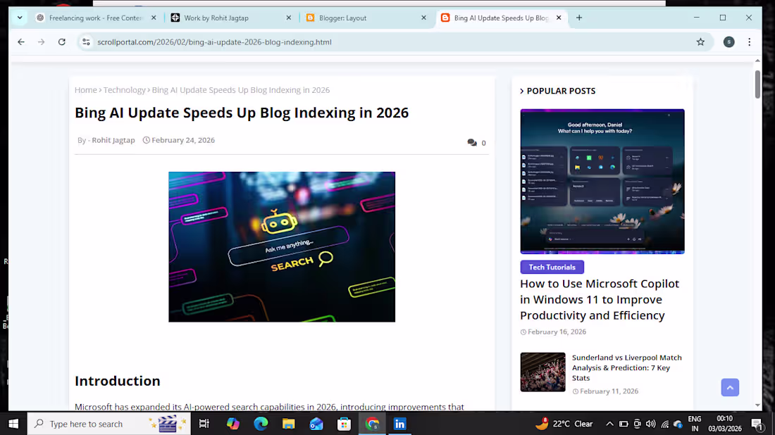775x435 pixels.
Task: Click the back-to-top arrow button
Action: tap(730, 388)
